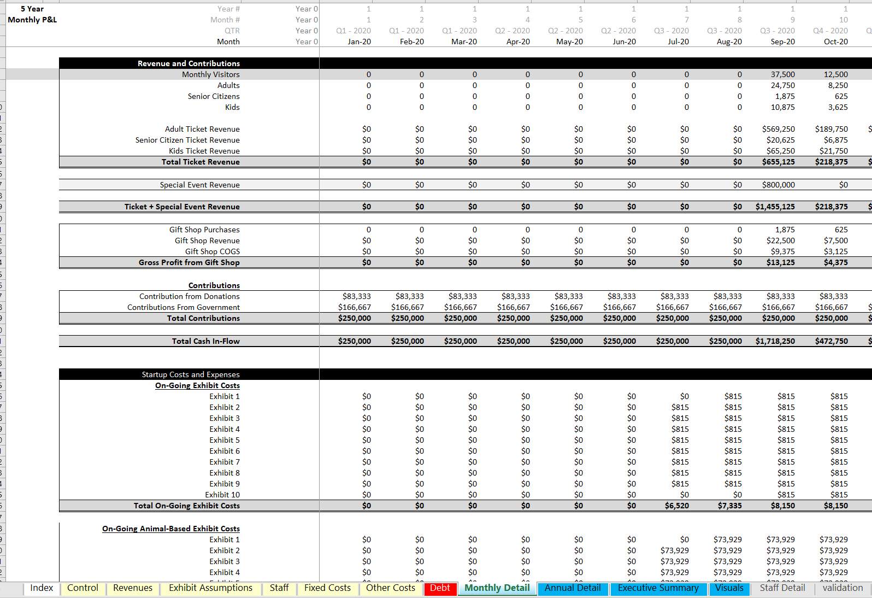Open the Visuals sheet tab

pyautogui.click(x=729, y=588)
